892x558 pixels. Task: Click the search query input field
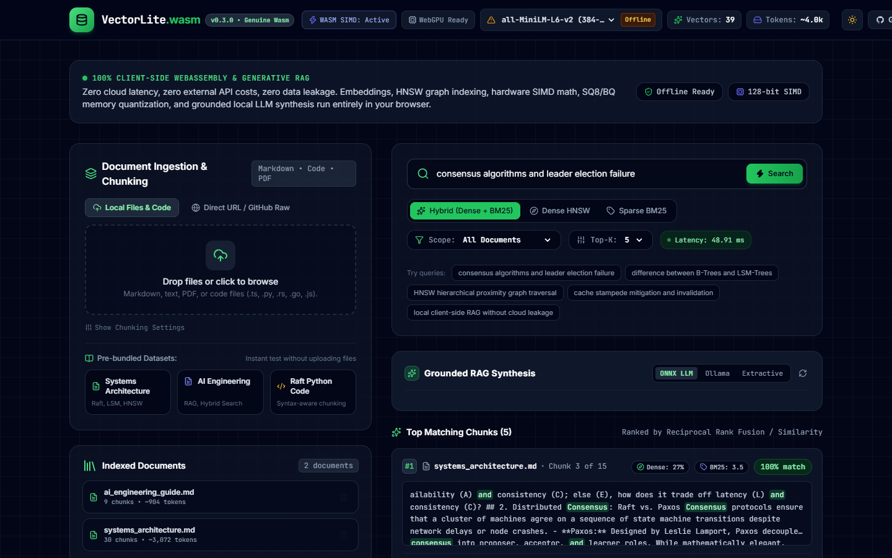587,174
